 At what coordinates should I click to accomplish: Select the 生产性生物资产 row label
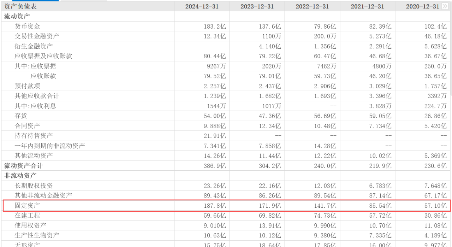[37, 235]
